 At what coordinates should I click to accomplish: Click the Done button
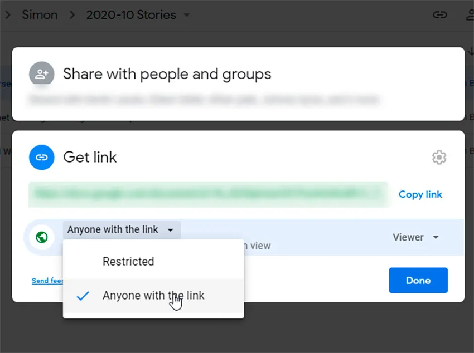418,280
